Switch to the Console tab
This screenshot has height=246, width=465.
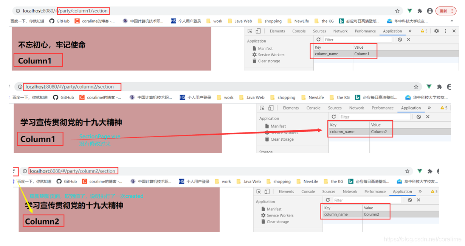[x=299, y=31]
